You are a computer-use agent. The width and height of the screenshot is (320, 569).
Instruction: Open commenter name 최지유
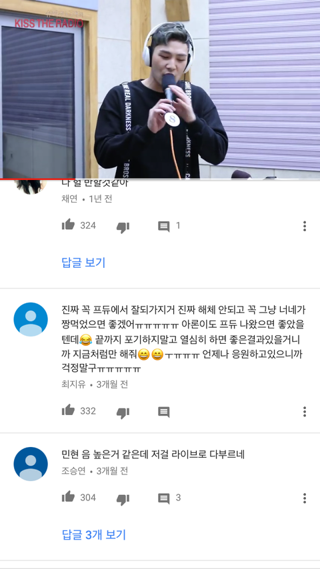pyautogui.click(x=74, y=384)
